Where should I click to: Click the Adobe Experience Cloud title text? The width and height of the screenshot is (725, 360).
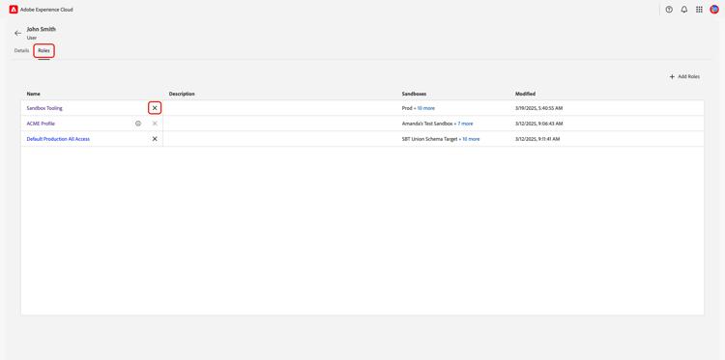pyautogui.click(x=46, y=10)
